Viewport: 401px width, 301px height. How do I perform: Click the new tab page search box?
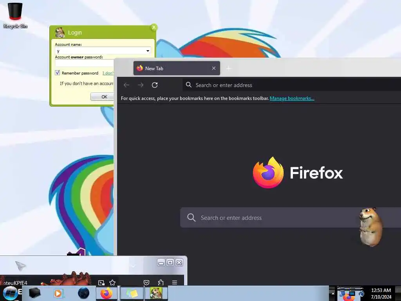291,218
